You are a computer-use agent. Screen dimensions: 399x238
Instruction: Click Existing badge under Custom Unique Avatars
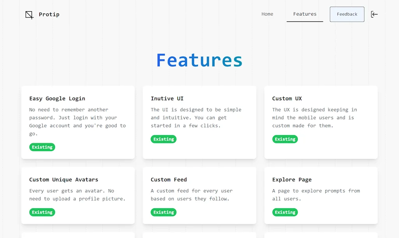point(42,212)
